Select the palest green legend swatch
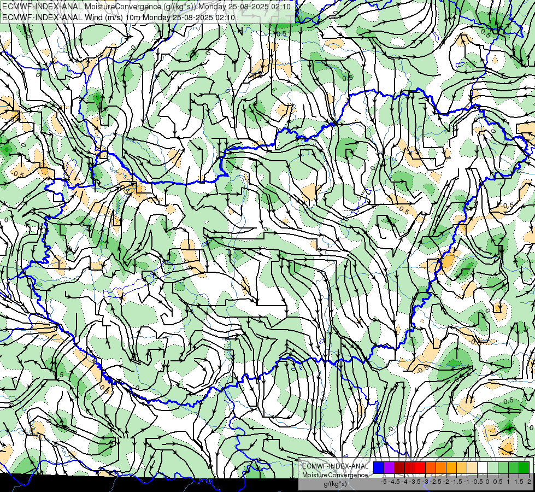Image resolution: width=535 pixels, height=492 pixels. tap(493, 468)
